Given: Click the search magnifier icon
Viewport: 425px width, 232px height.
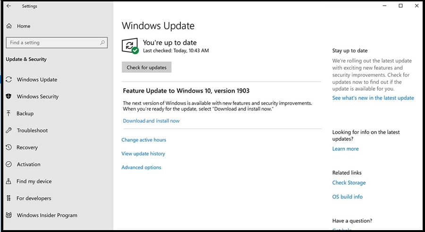Looking at the screenshot, I should pyautogui.click(x=102, y=43).
